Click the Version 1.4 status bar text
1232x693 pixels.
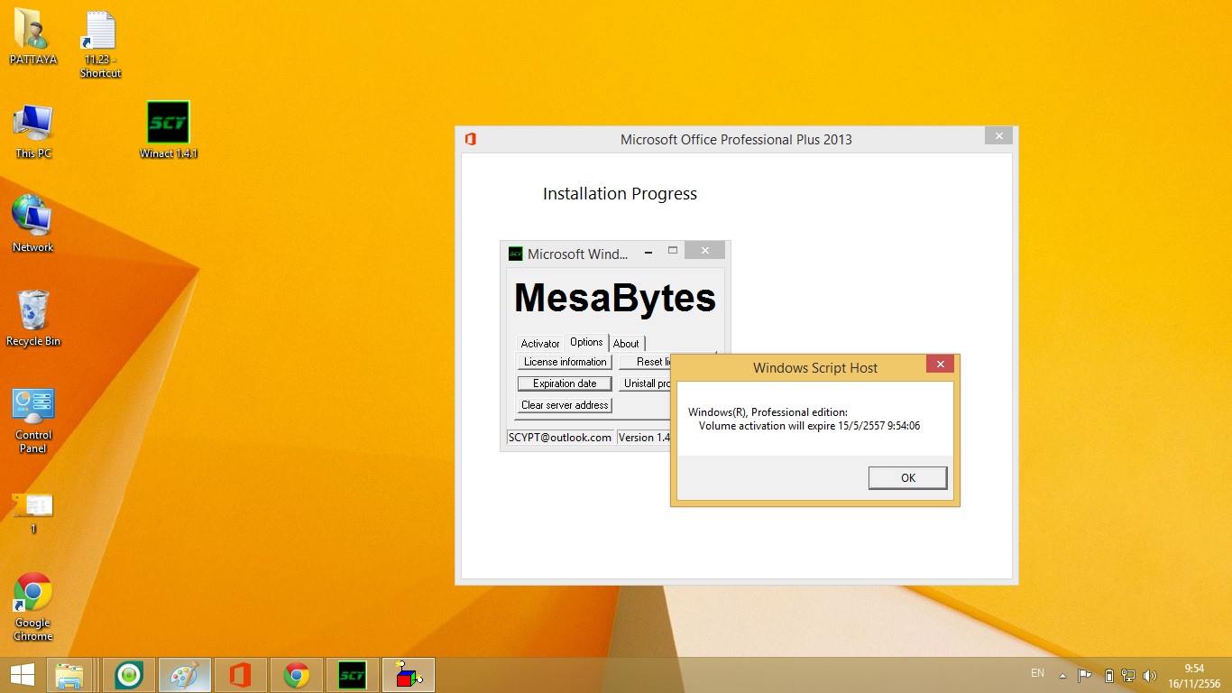pos(644,438)
